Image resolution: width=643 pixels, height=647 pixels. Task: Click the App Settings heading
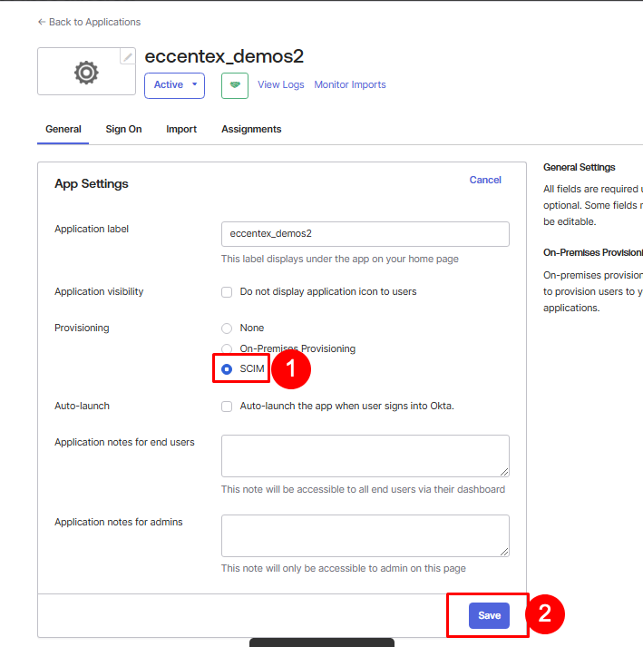tap(92, 183)
